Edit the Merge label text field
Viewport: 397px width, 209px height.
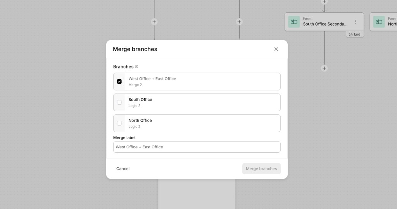tap(197, 147)
